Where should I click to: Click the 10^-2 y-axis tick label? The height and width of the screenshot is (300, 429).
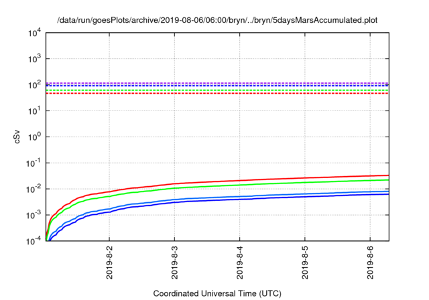coord(34,189)
